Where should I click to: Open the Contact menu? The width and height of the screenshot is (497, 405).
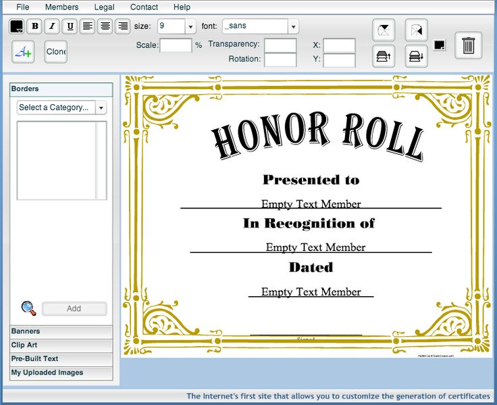144,7
